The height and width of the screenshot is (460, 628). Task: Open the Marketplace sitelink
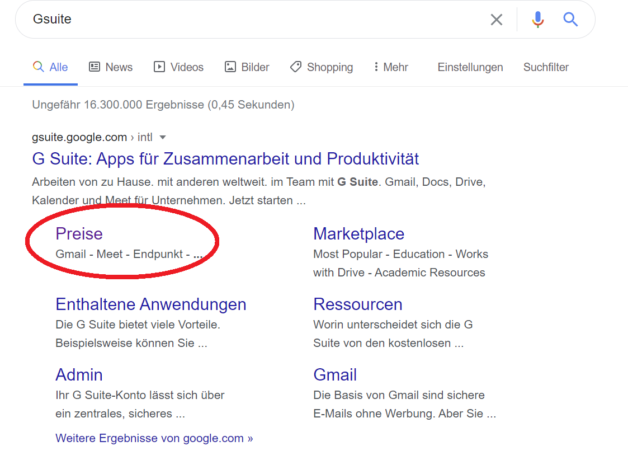pos(359,234)
